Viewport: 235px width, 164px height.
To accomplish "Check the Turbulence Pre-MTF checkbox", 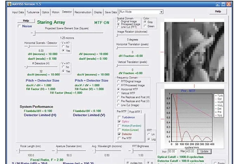I will tap(119, 117).
